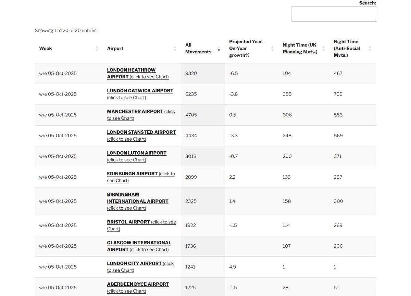Click Birmingham UK Planning value 158

tap(287, 201)
